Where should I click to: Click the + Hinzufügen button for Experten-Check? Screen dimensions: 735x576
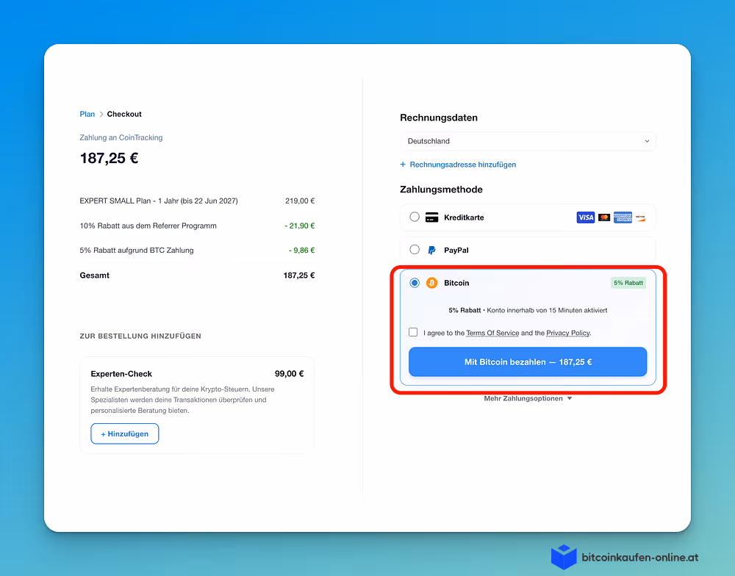click(x=125, y=433)
